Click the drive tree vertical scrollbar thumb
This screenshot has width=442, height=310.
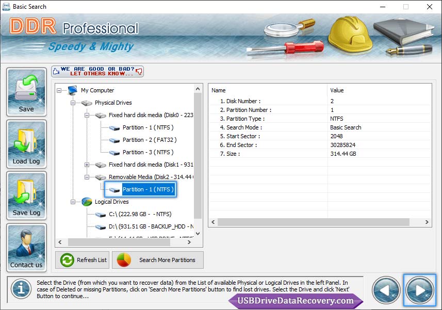[198, 156]
